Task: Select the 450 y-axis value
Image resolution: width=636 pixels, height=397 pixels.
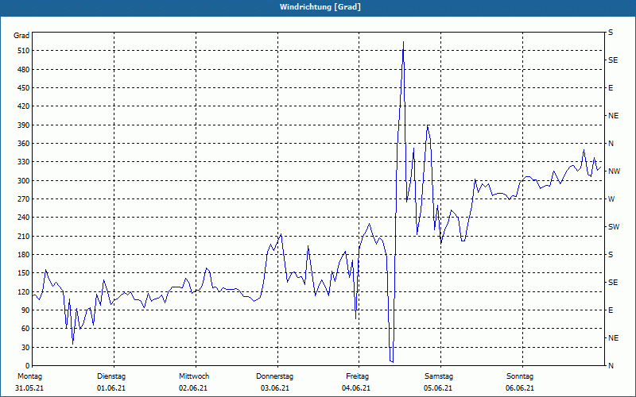Action: click(x=23, y=88)
